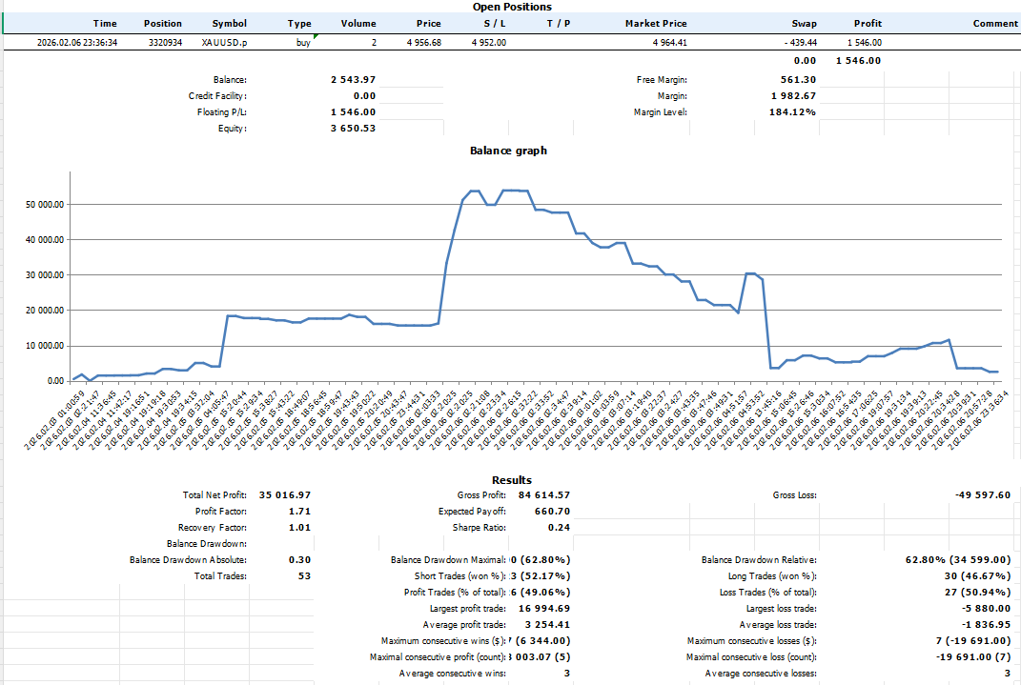Click the green error indicator in the Type cell
The image size is (1021, 685).
click(316, 36)
